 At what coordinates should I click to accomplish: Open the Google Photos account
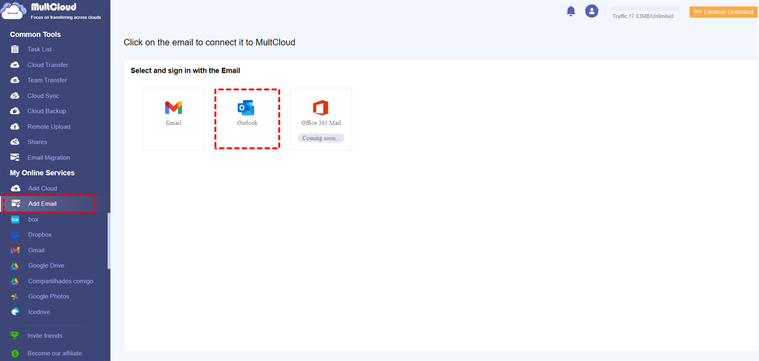point(49,297)
